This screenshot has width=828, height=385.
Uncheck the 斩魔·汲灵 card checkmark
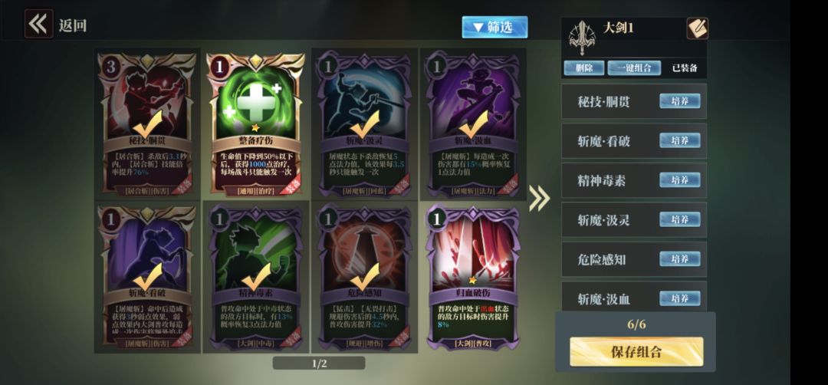pos(364,123)
